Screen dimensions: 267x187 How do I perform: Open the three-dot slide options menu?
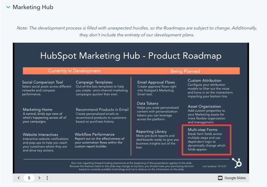47,178
